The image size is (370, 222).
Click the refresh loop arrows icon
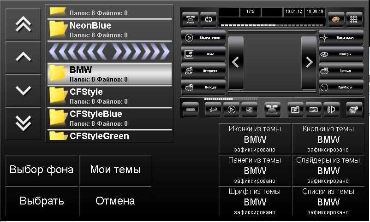209,19
